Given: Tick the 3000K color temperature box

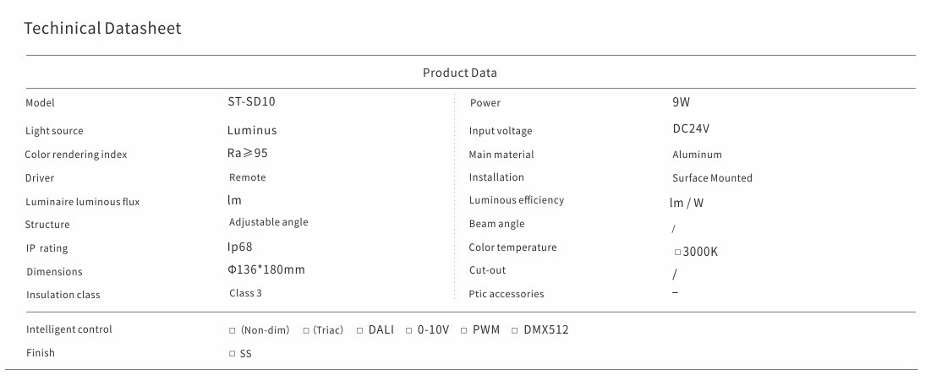Looking at the screenshot, I should point(677,252).
